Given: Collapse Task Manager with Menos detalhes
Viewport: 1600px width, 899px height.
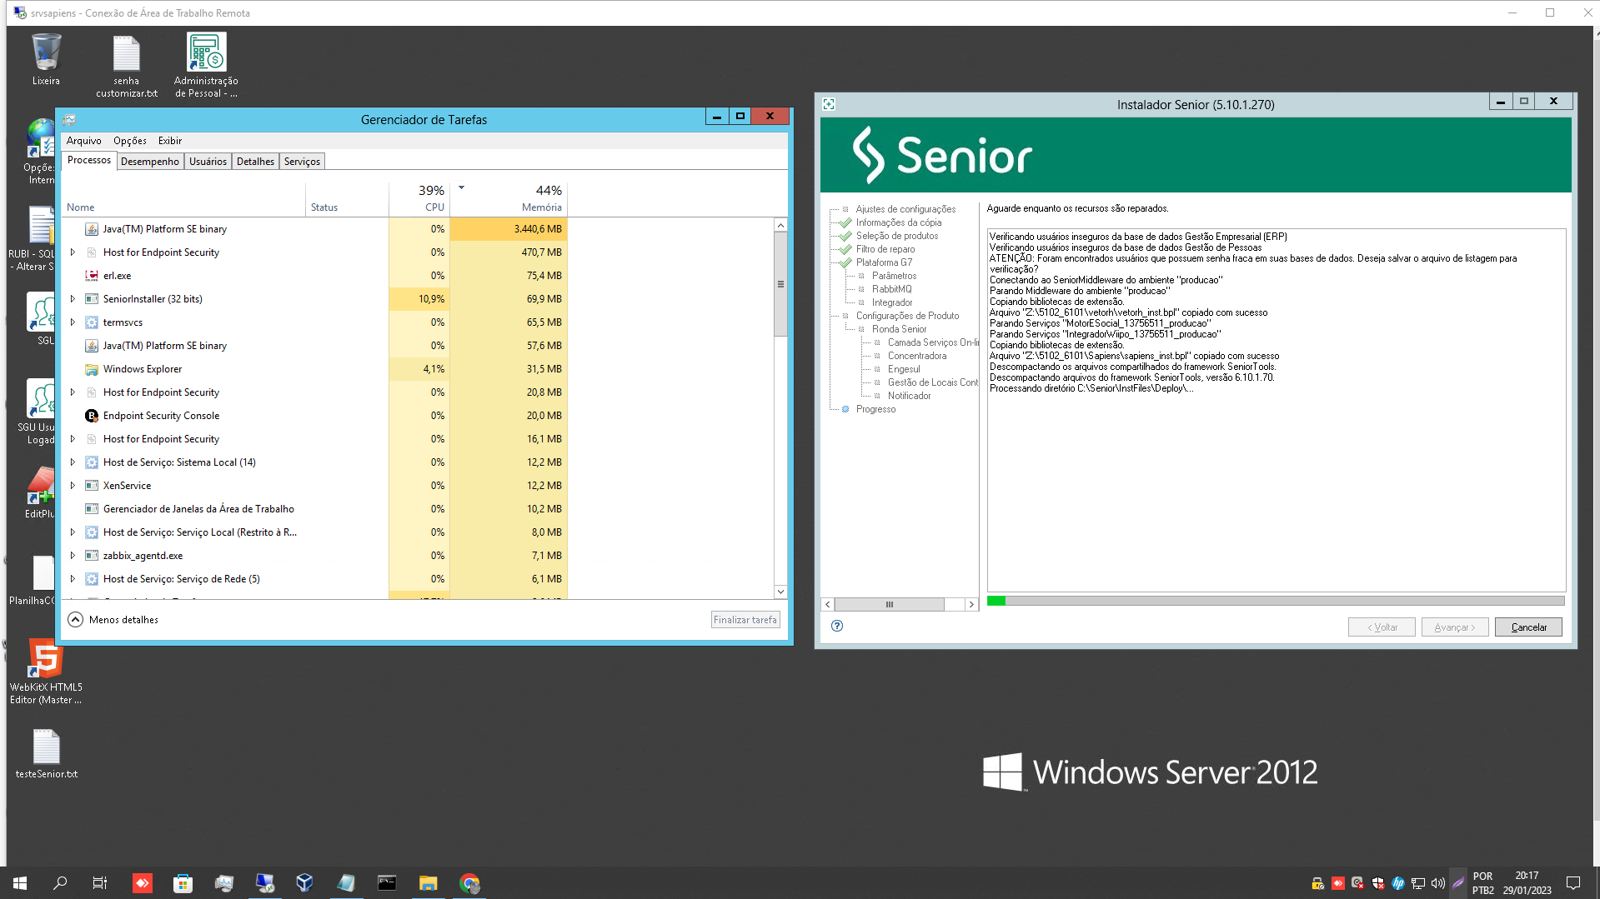Looking at the screenshot, I should [113, 619].
